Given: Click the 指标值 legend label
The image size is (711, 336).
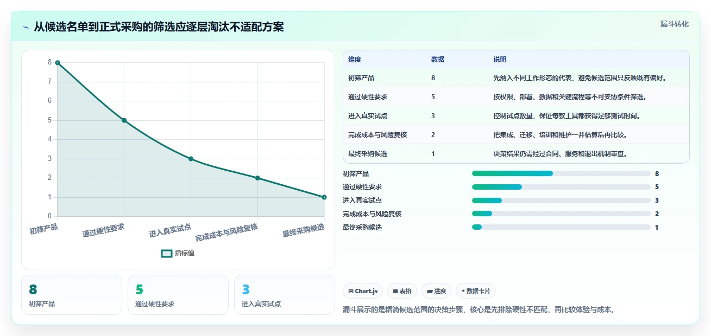Looking at the screenshot, I should coord(185,253).
